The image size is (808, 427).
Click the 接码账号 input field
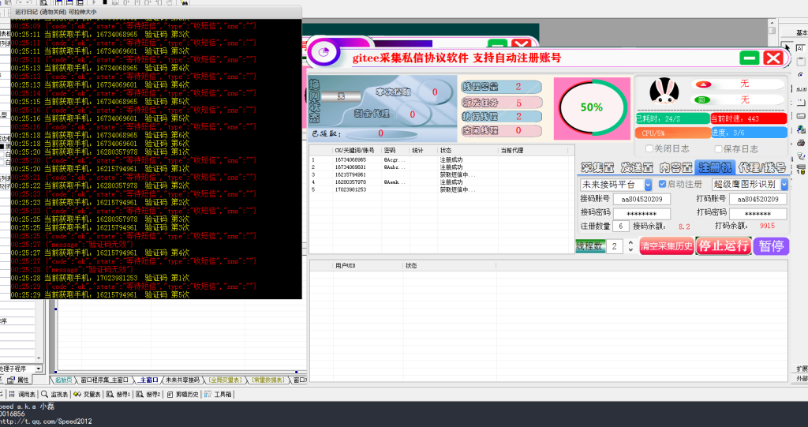tap(642, 199)
